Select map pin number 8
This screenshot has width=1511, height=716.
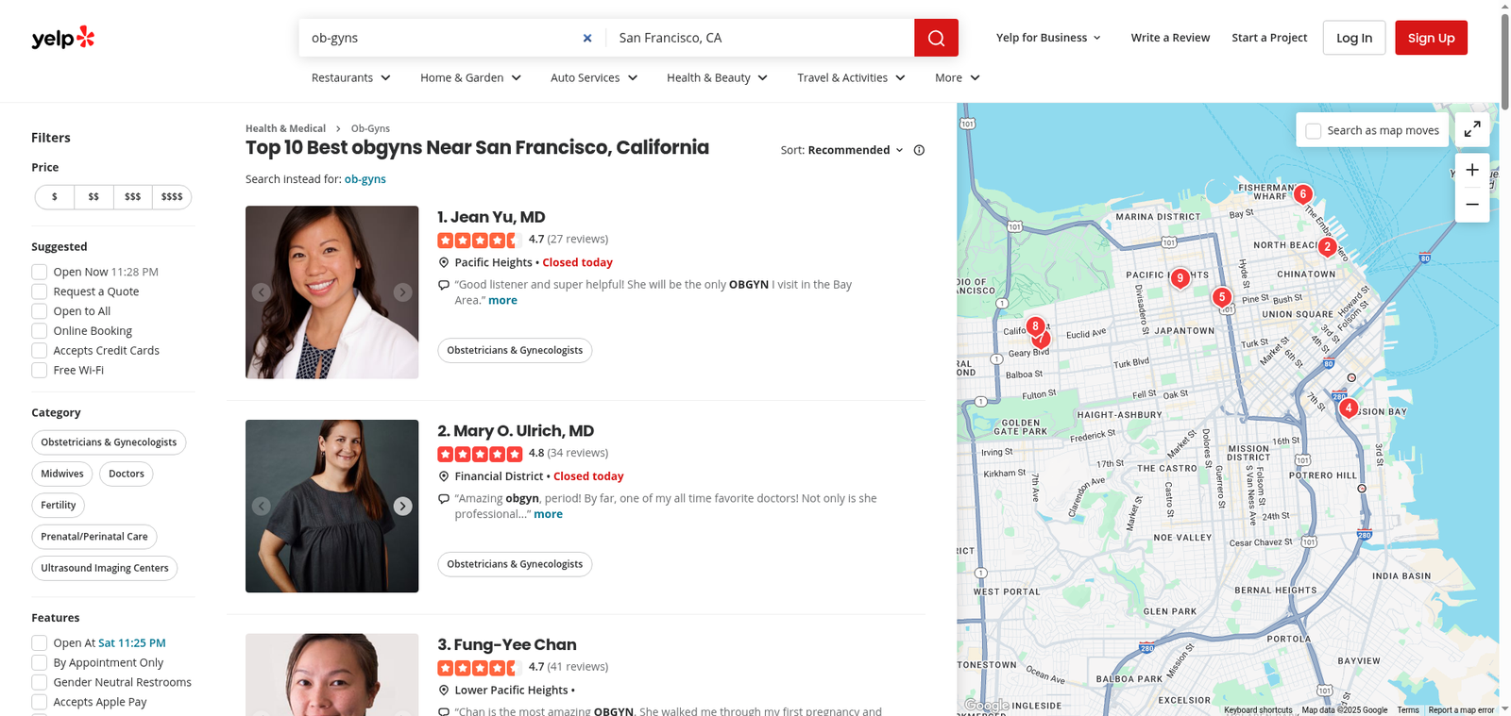1035,326
